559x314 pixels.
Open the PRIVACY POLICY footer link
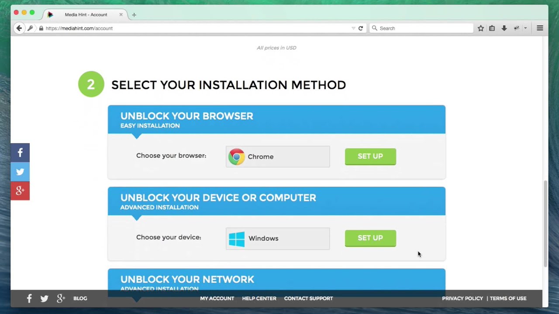(x=462, y=298)
